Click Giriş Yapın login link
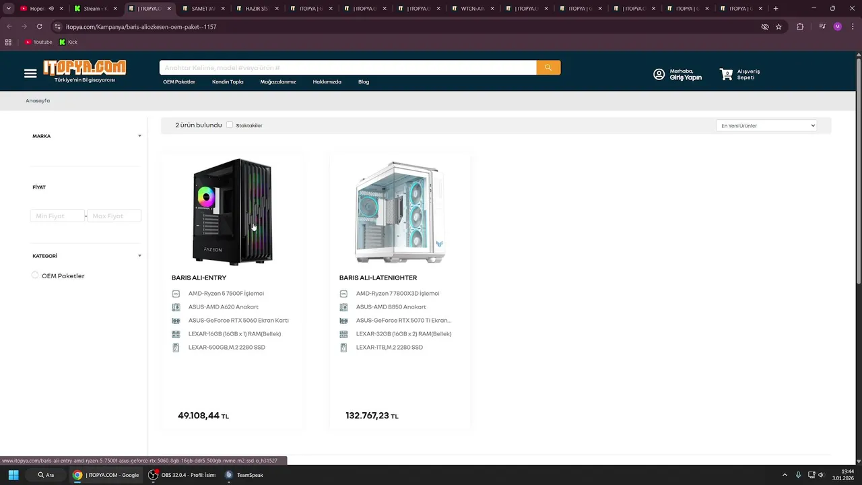 pos(686,77)
